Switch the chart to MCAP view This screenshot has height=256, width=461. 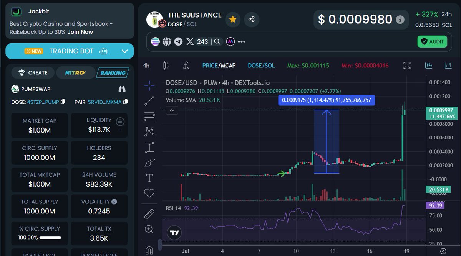pyautogui.click(x=228, y=66)
